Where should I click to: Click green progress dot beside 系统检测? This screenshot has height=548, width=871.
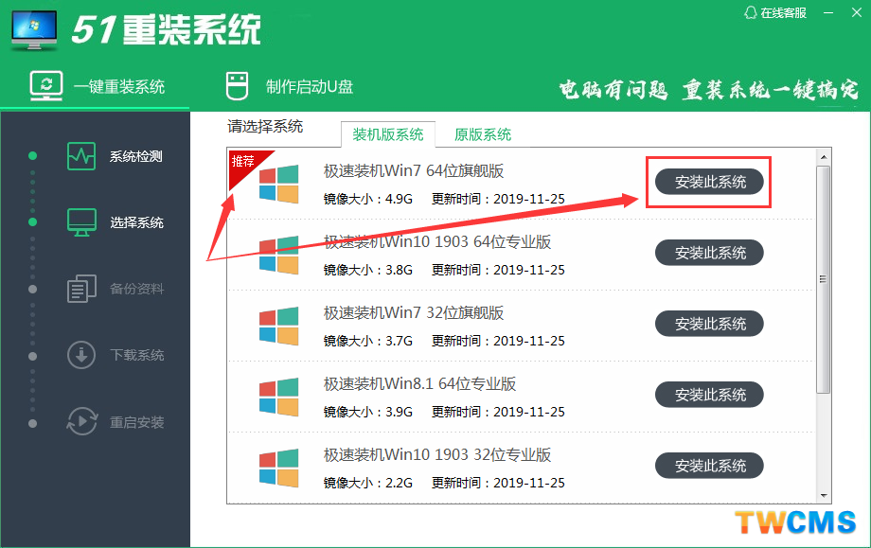33,156
